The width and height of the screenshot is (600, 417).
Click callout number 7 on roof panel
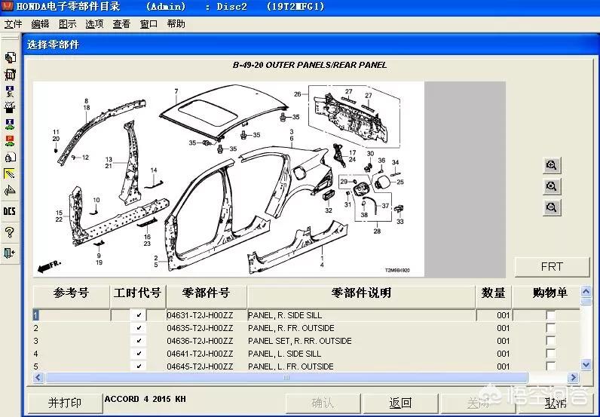click(176, 91)
